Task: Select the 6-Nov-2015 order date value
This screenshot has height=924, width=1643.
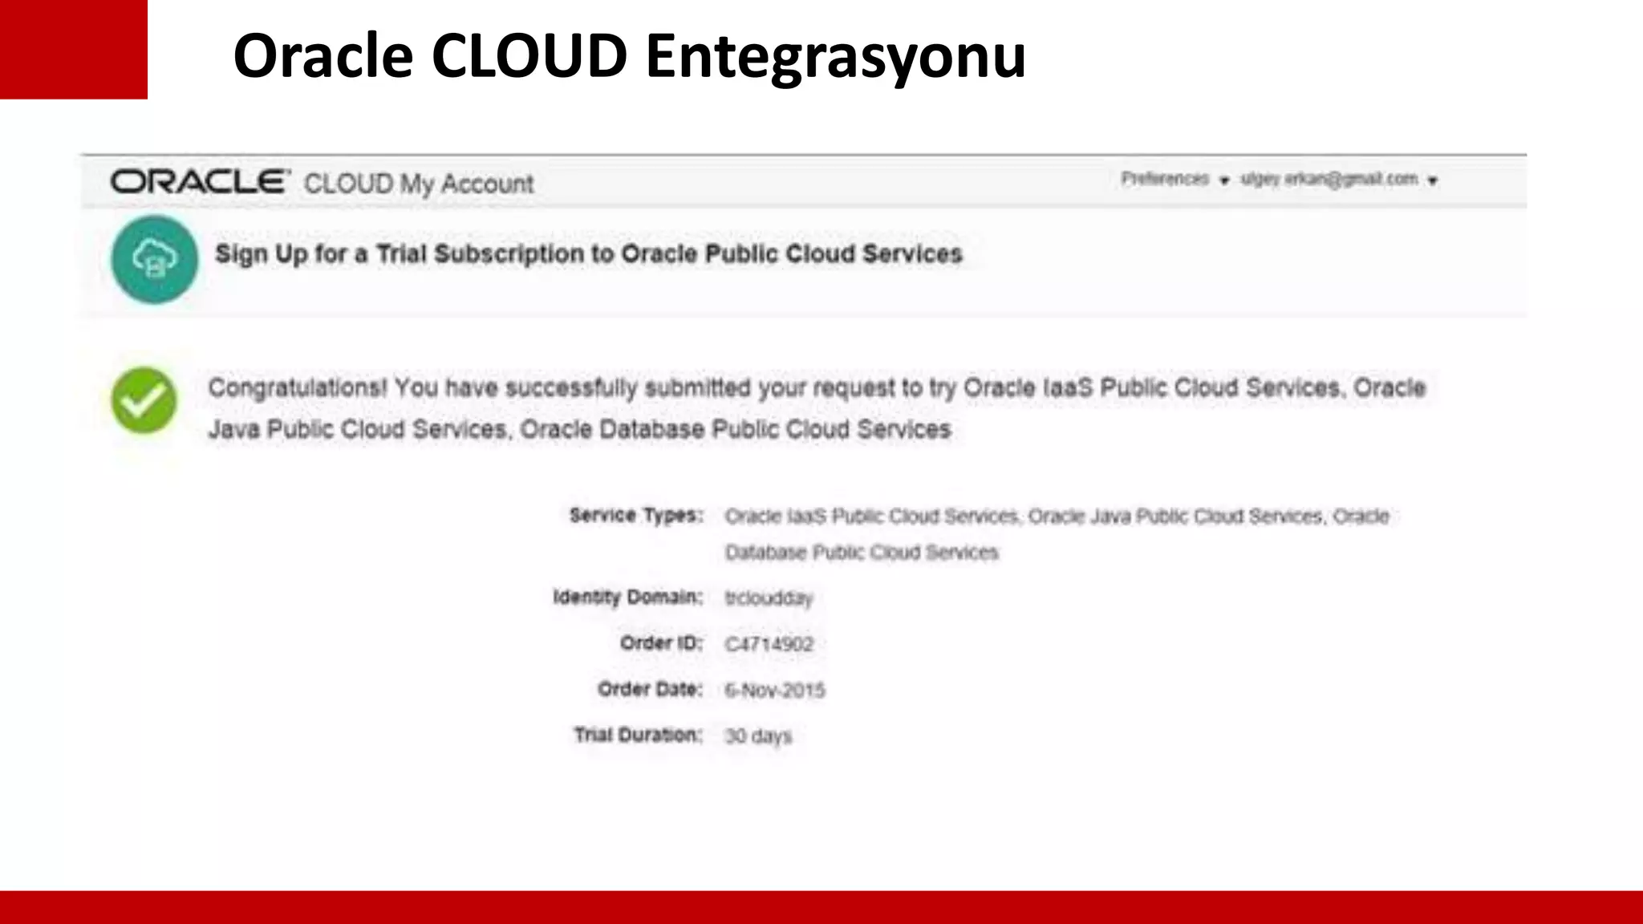Action: tap(774, 690)
